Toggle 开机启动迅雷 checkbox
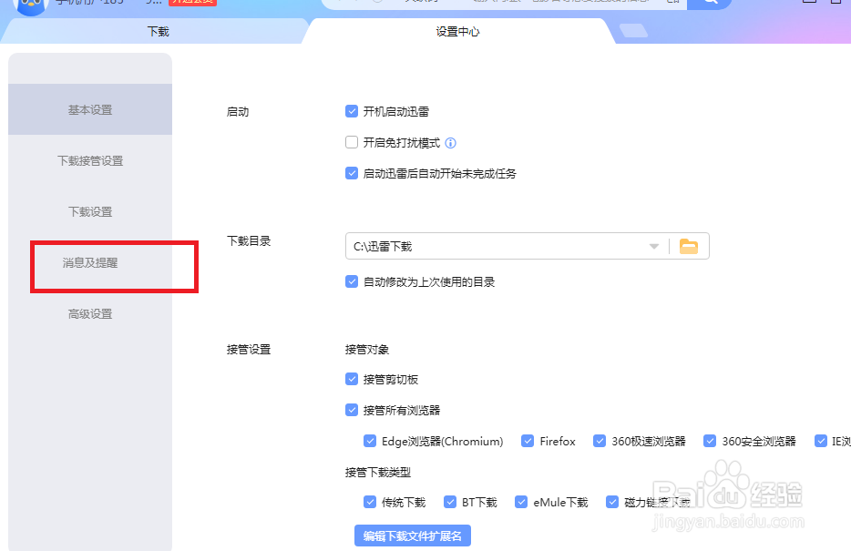The width and height of the screenshot is (851, 551). 352,111
